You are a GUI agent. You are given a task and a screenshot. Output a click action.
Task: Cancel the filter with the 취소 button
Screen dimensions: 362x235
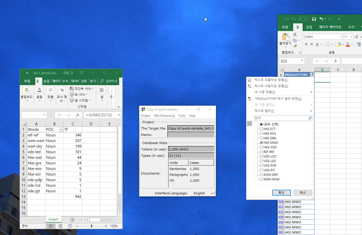pyautogui.click(x=303, y=193)
